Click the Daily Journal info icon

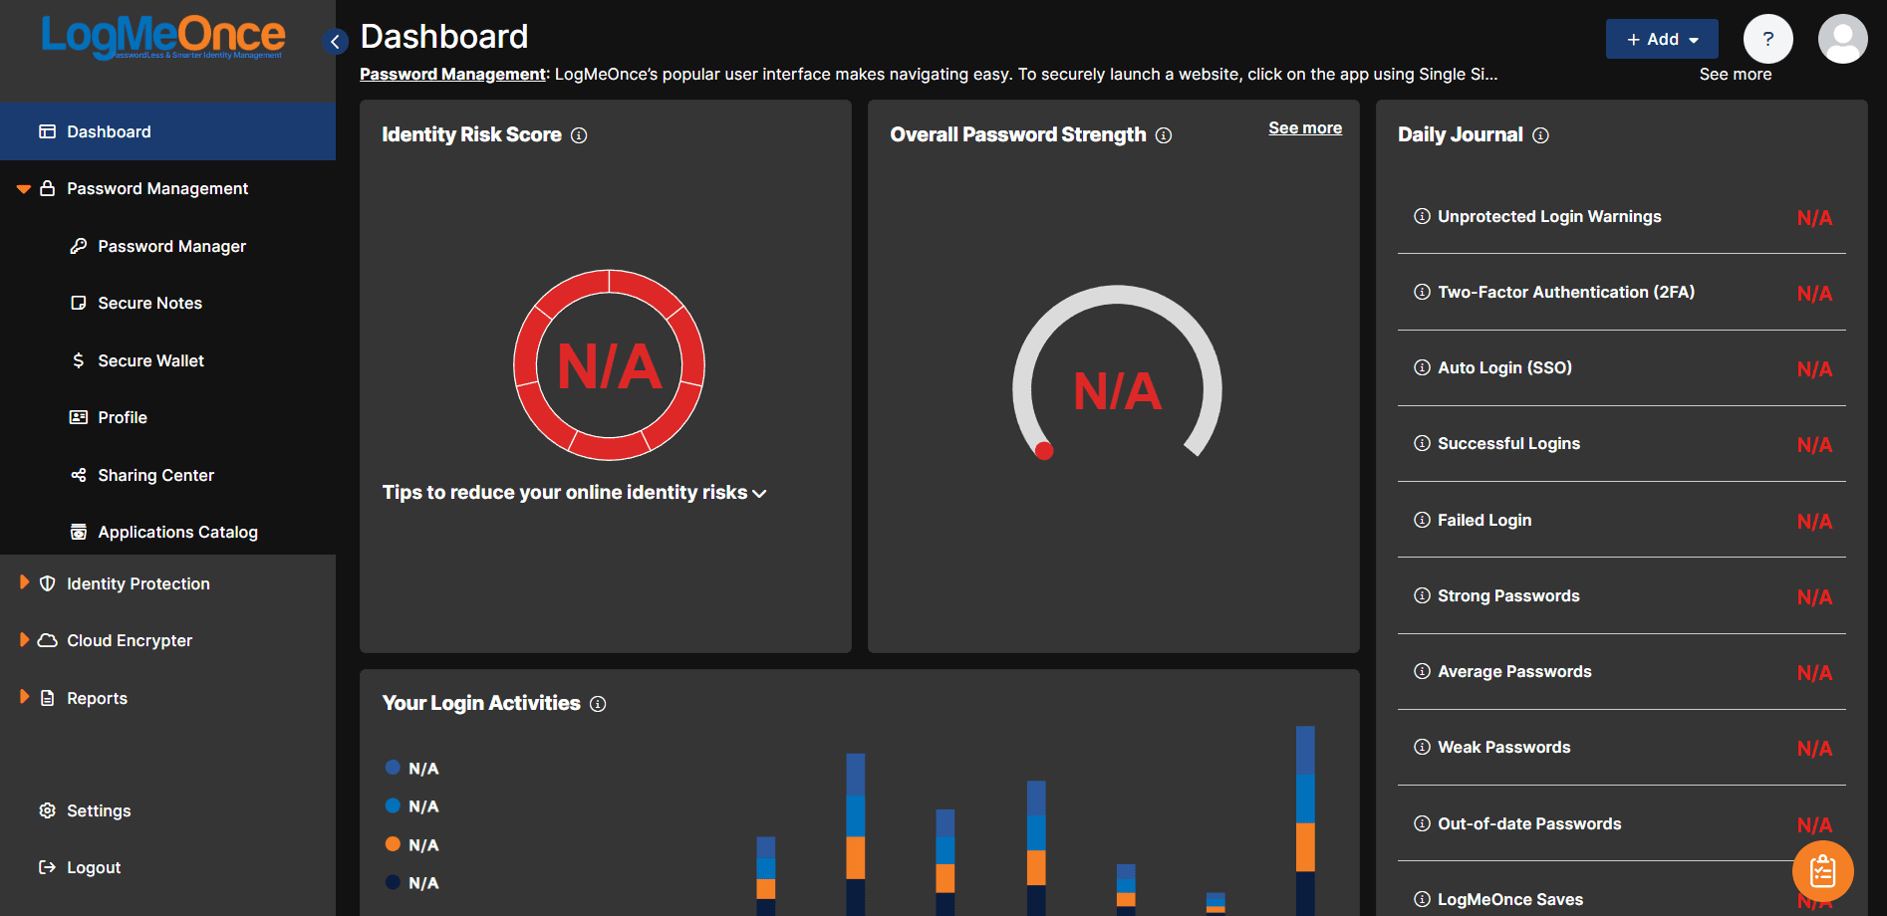(1540, 135)
